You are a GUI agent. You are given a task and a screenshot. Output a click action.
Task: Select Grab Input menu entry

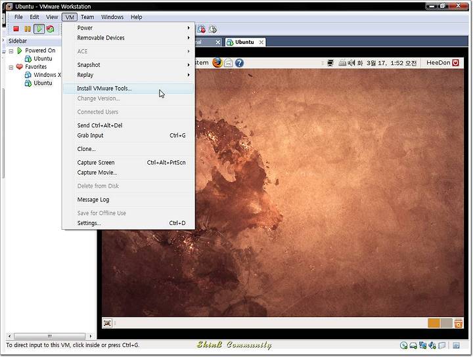(129, 135)
